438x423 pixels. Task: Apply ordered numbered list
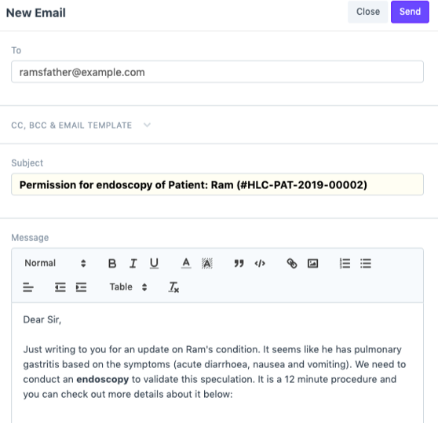pos(345,263)
